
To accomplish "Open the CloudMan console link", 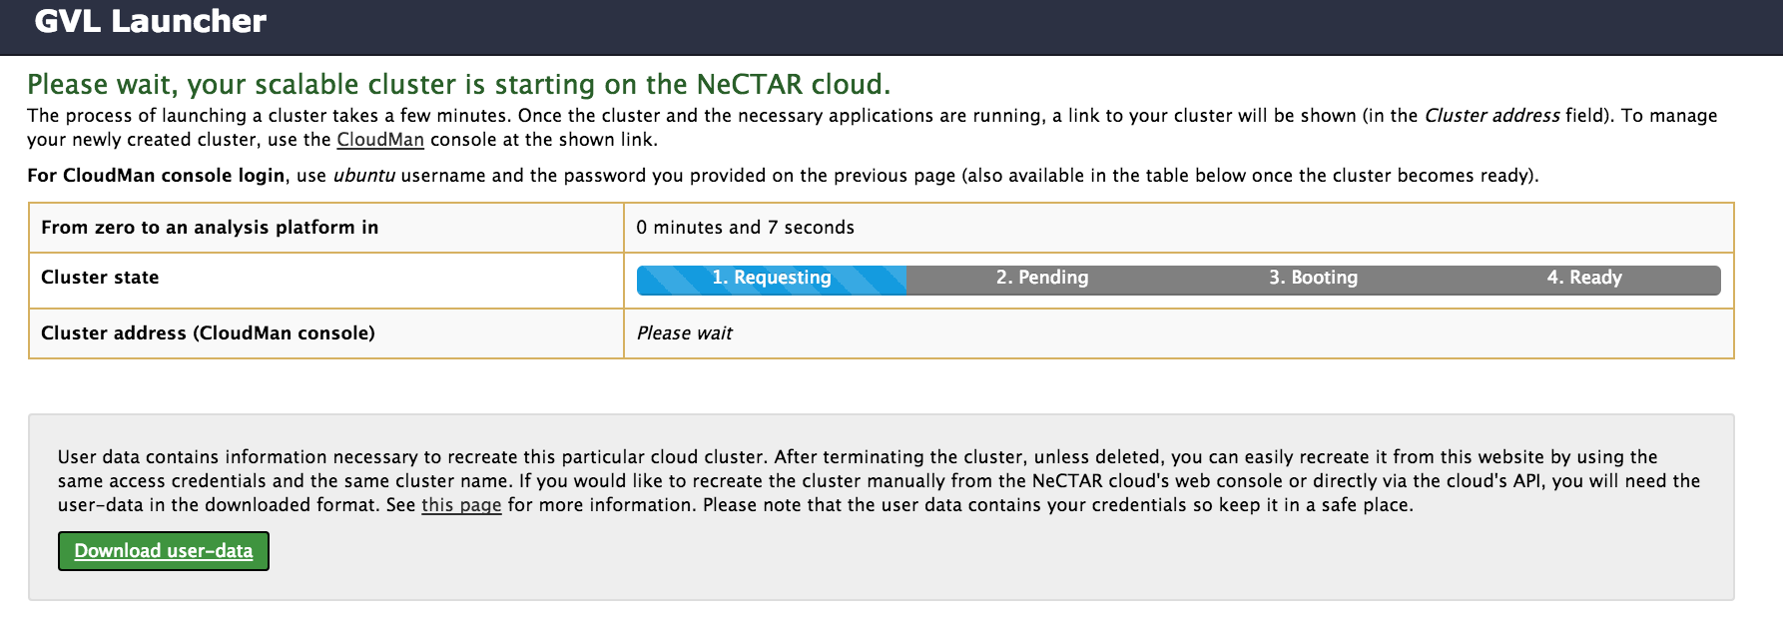I will (x=380, y=140).
